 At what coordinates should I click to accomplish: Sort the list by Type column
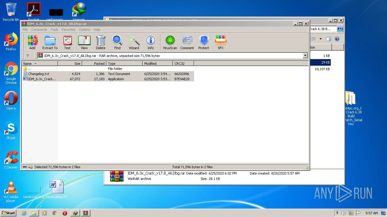124,64
